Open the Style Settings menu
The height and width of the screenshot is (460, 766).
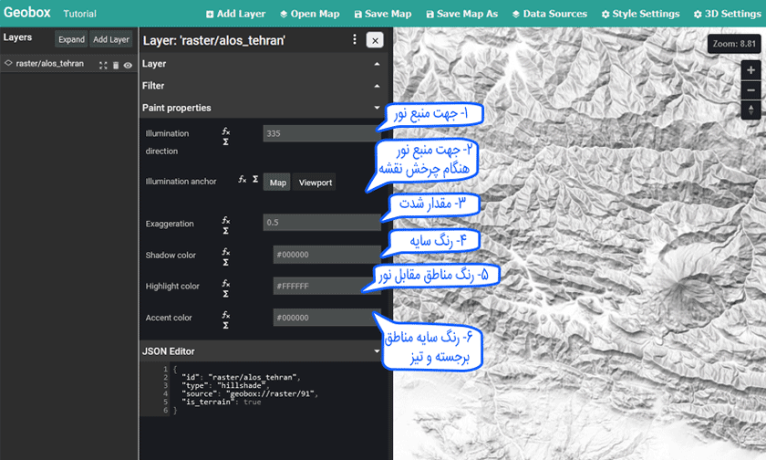coord(640,14)
